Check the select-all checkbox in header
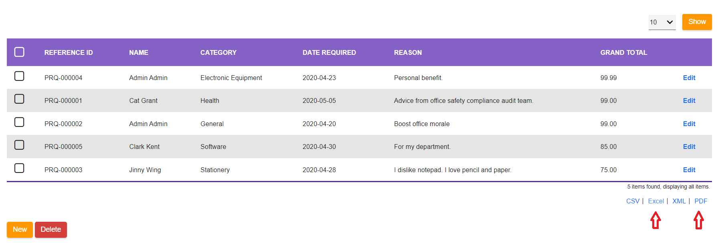Screen dimensions: 718x243 tap(19, 52)
